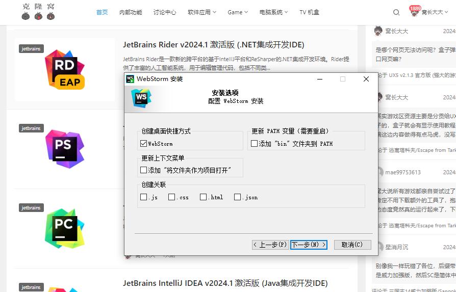Viewport: 456px width, 292px height.
Task: Click the 上一步(P) back button
Action: (270, 245)
